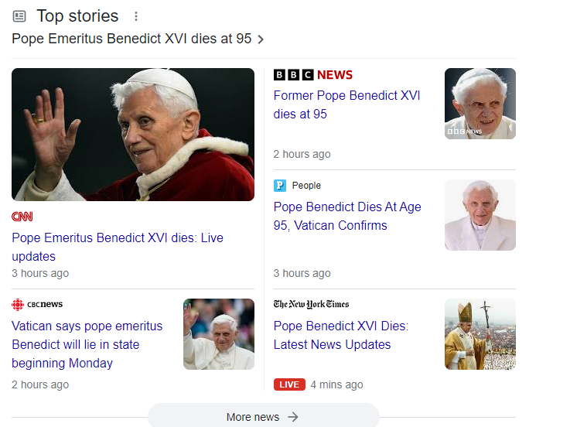The width and height of the screenshot is (570, 427).
Task: Open the Top stories three-dot options menu
Action: 136,16
